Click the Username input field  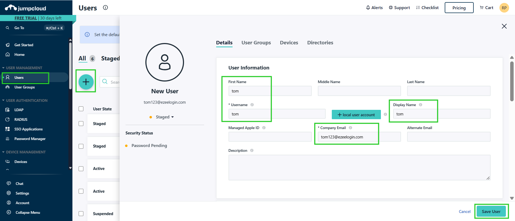coord(277,114)
